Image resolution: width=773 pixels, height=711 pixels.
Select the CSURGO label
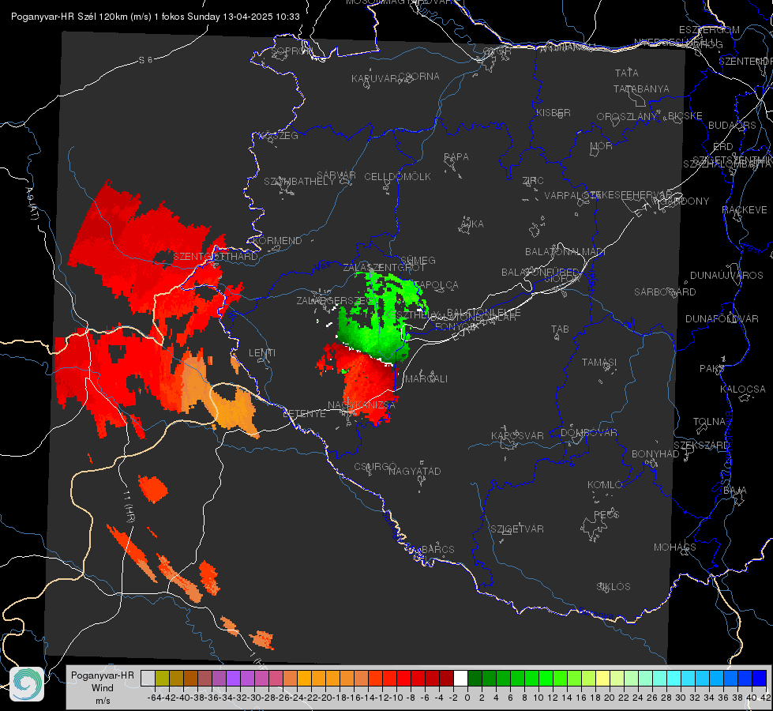pos(375,467)
